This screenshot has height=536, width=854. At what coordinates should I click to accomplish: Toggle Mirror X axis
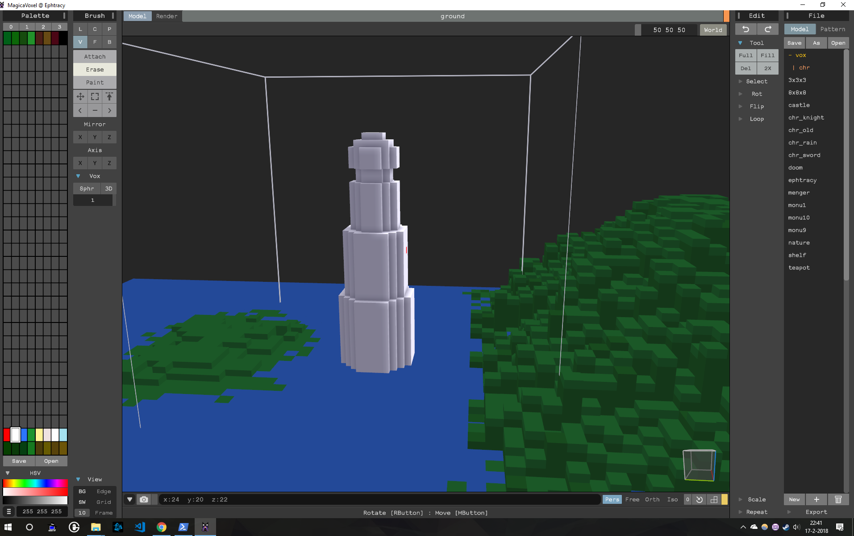click(80, 137)
